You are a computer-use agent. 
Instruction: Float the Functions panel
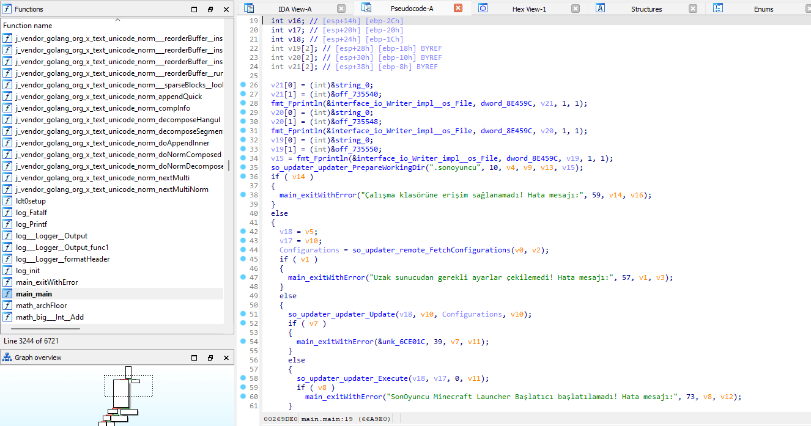[x=210, y=9]
